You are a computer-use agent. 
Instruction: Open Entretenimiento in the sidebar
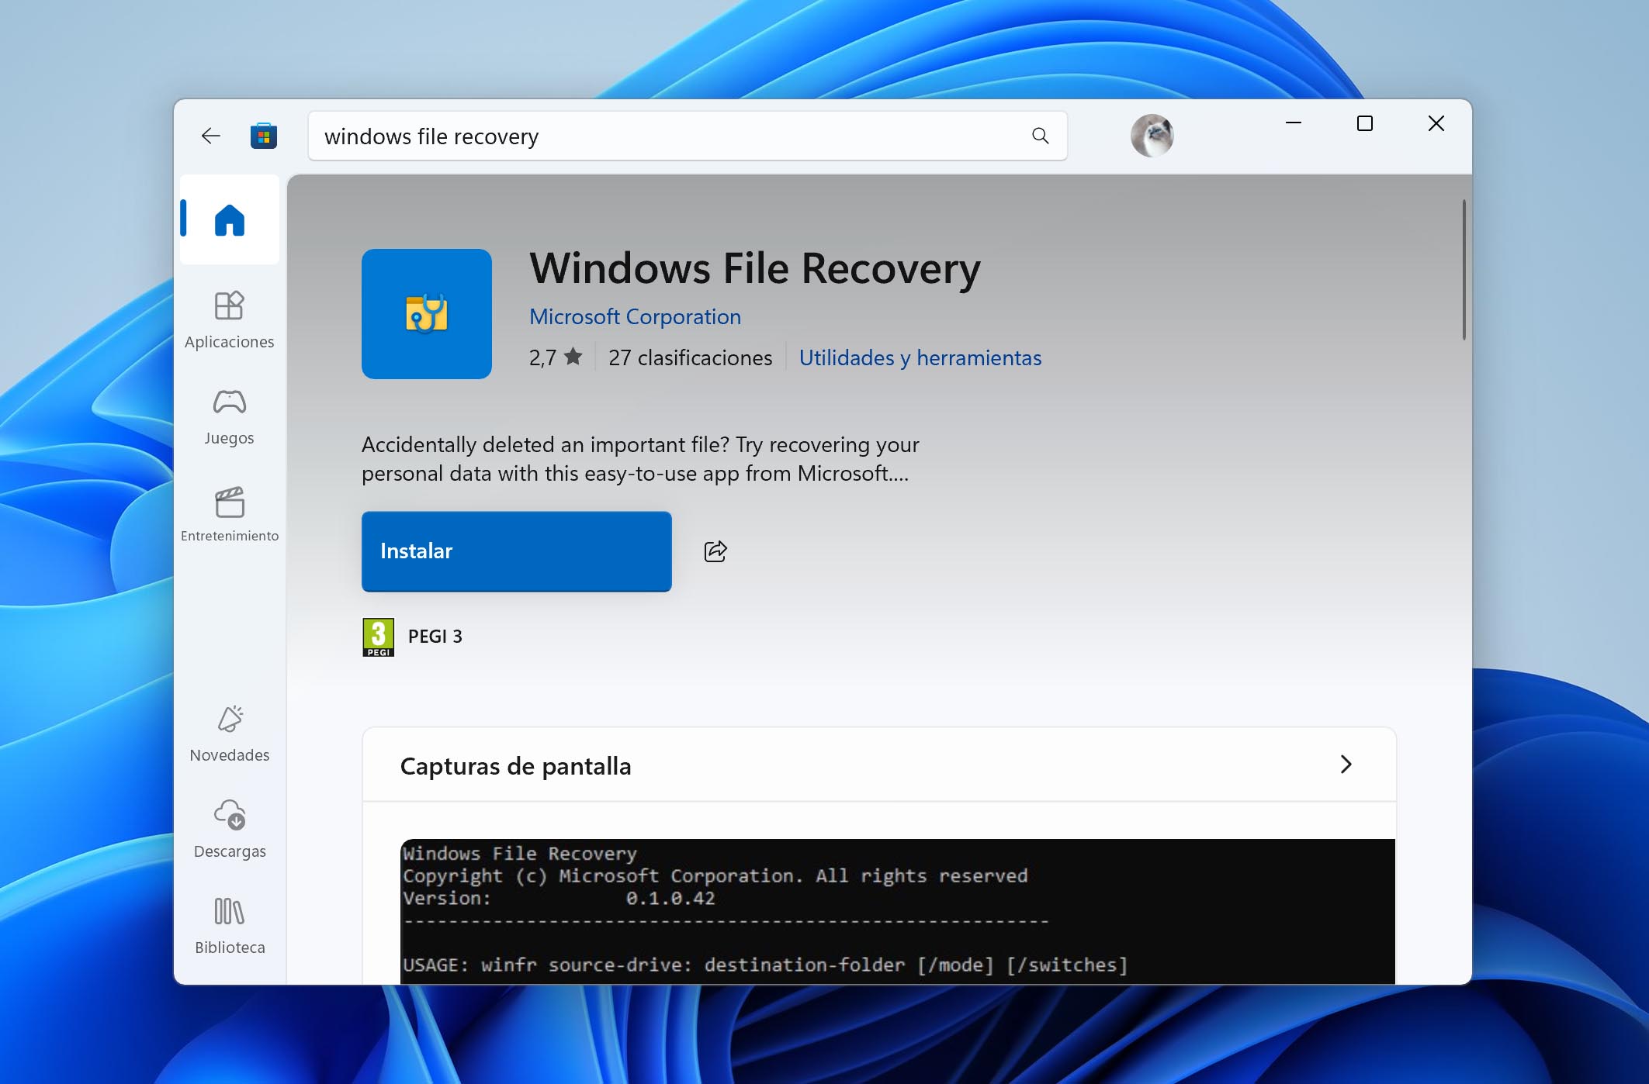(230, 514)
